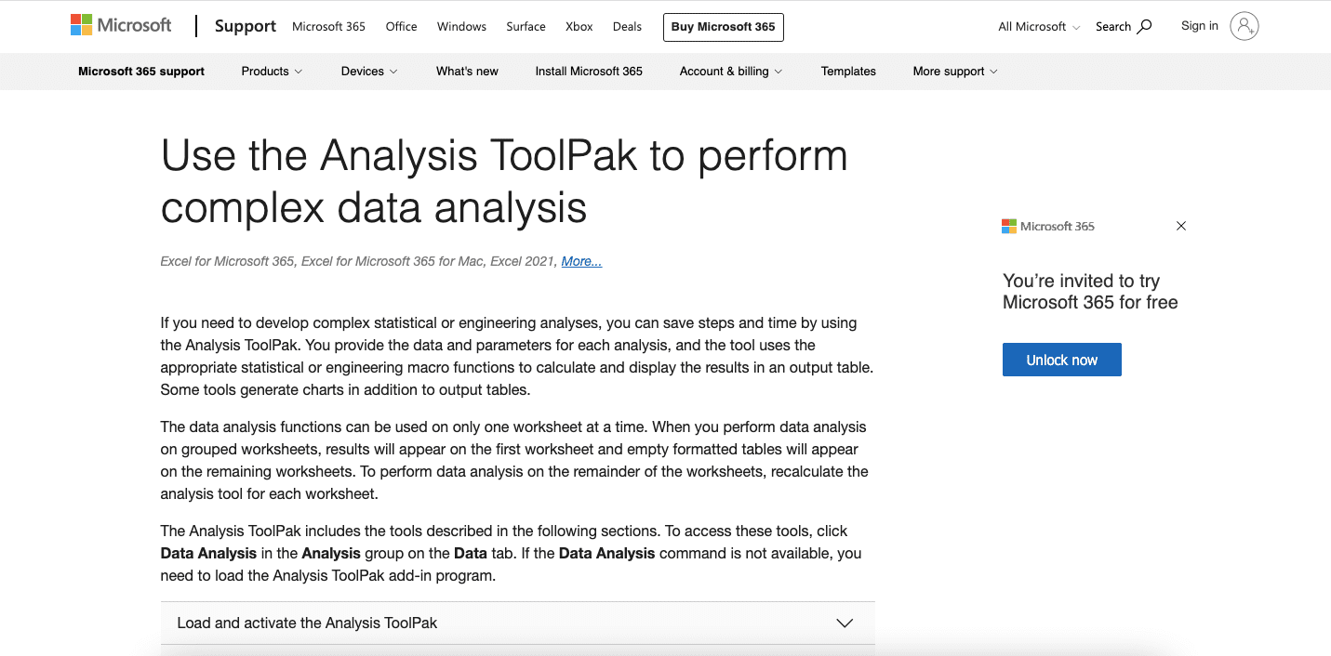This screenshot has height=656, width=1331.
Task: Select What's new in navigation bar
Action: coord(467,72)
